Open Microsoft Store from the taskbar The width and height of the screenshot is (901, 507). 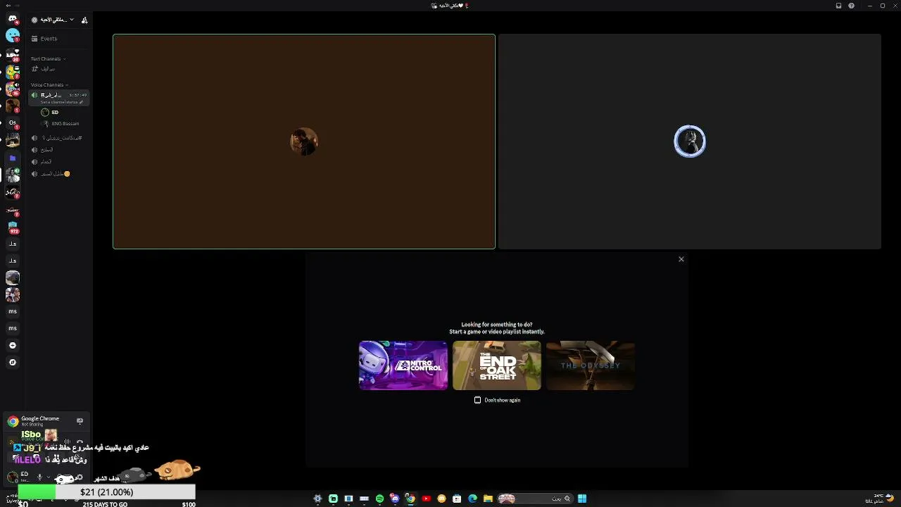pos(457,499)
